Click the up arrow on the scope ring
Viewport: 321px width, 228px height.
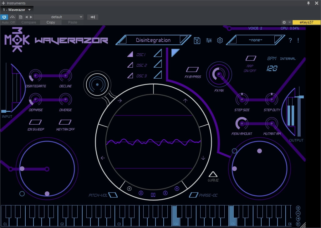pyautogui.click(x=185, y=101)
